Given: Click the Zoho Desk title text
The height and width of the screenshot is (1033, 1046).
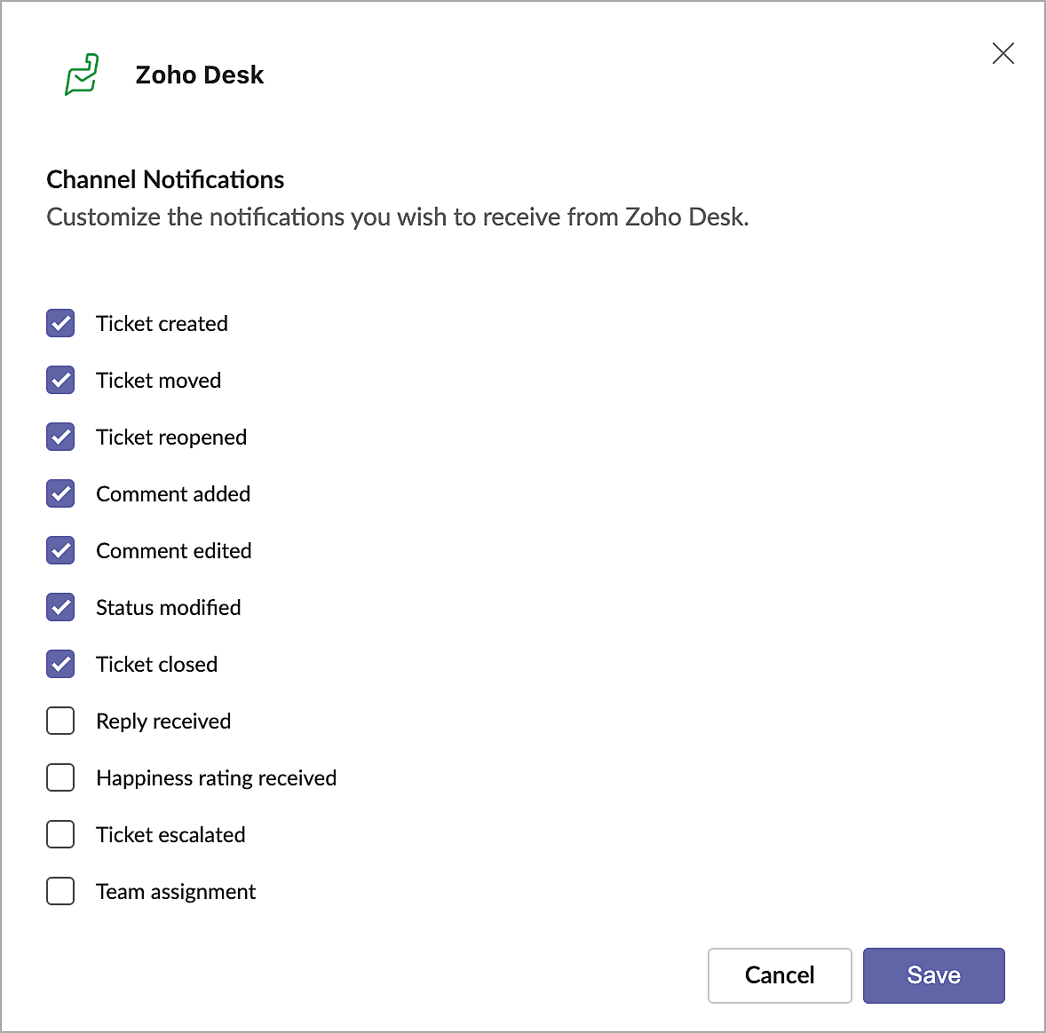Looking at the screenshot, I should (x=200, y=75).
